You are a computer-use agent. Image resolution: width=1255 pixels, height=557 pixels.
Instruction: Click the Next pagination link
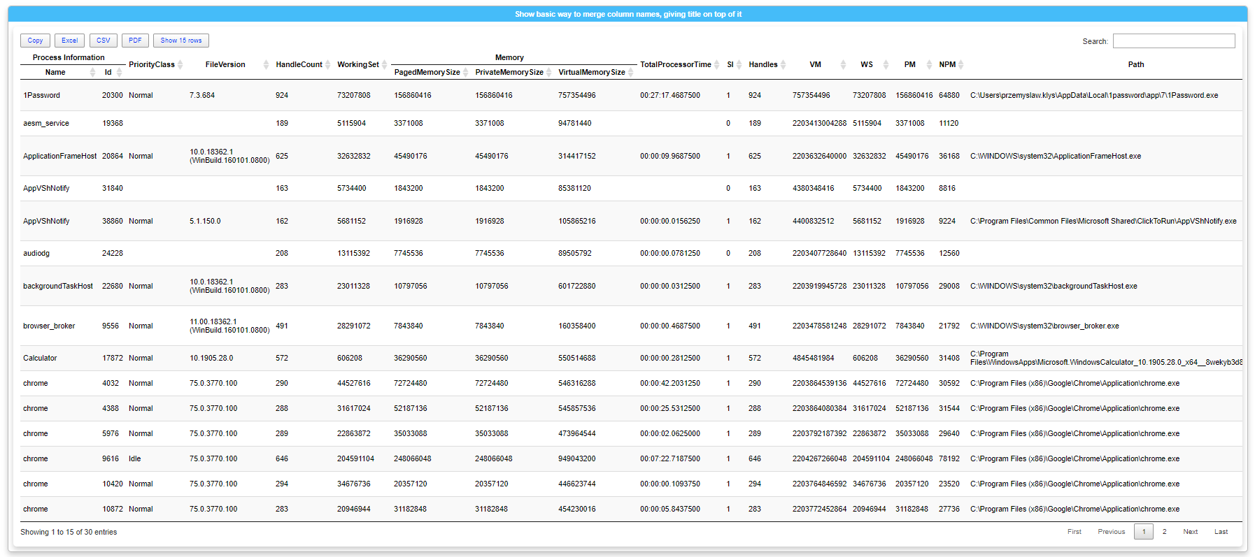1190,532
